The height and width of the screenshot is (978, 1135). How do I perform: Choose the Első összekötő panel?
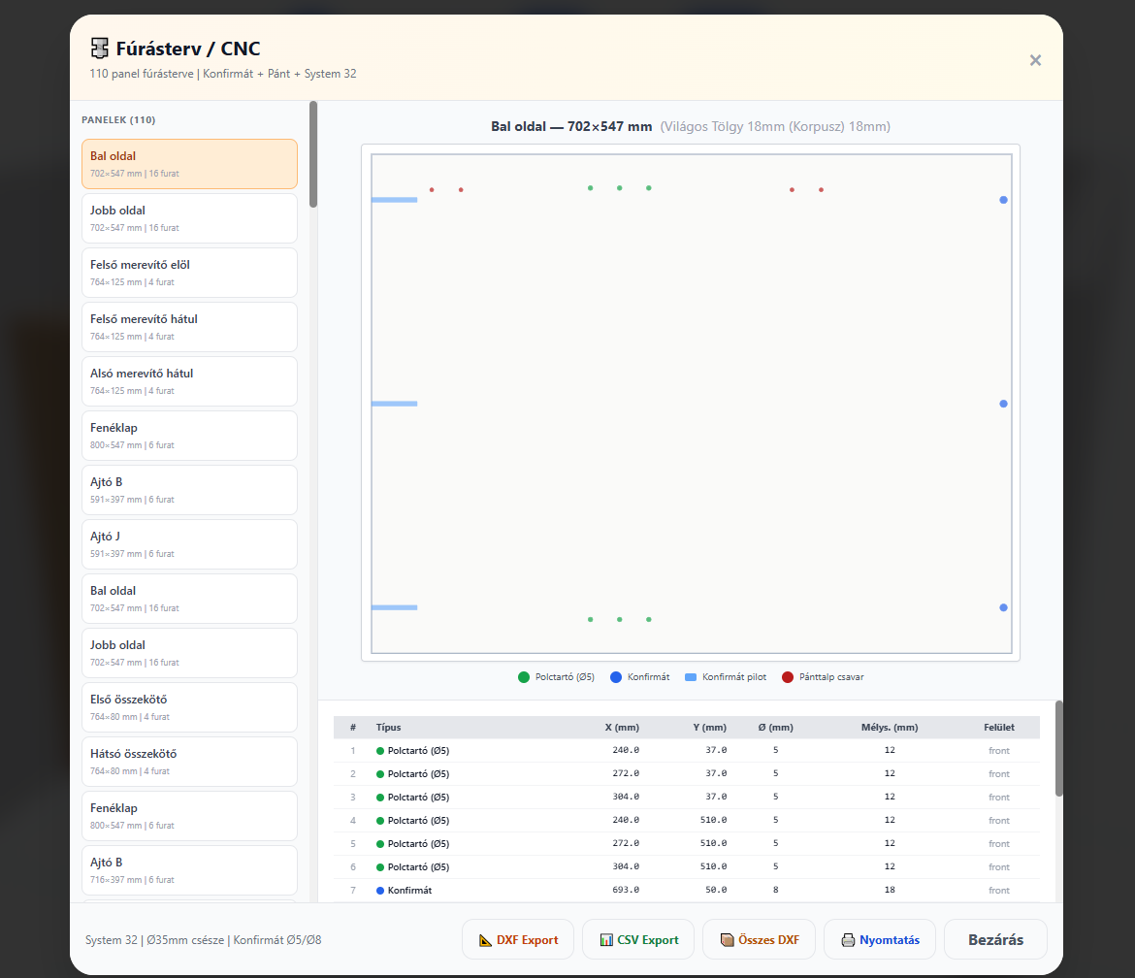pos(189,706)
